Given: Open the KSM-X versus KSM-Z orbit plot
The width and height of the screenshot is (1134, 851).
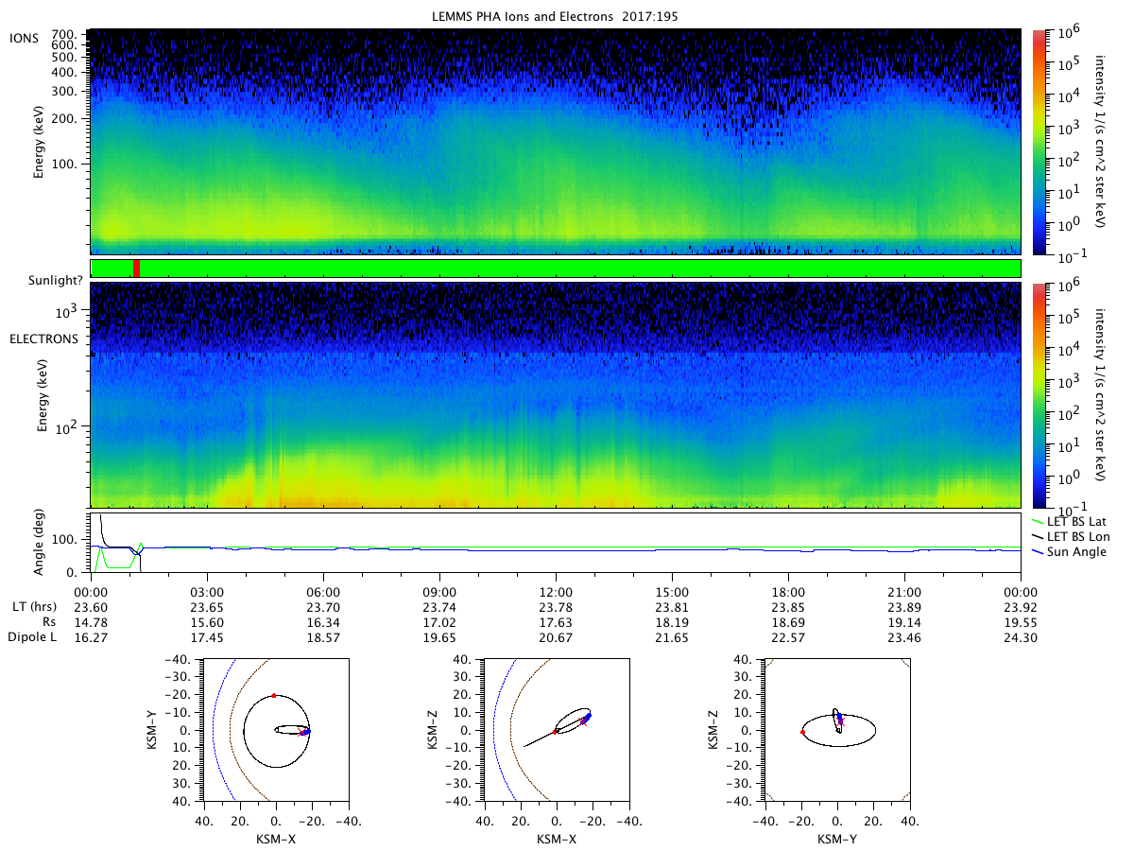Looking at the screenshot, I should click(556, 730).
